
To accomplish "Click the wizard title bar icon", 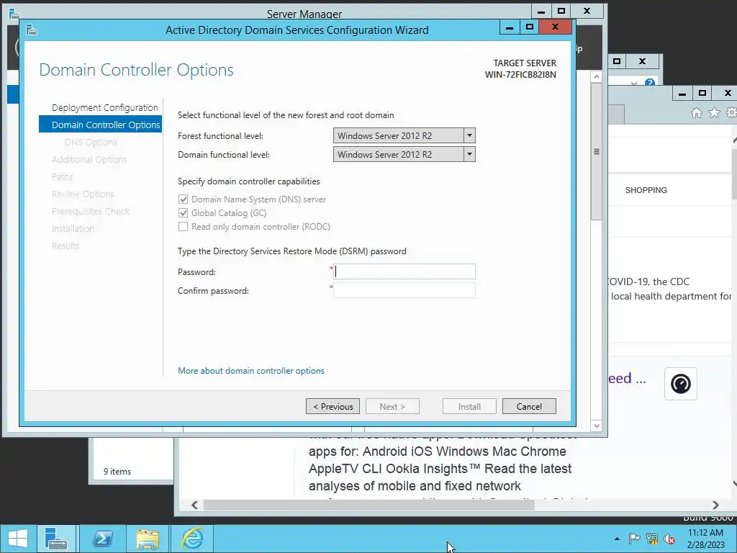I will (32, 30).
